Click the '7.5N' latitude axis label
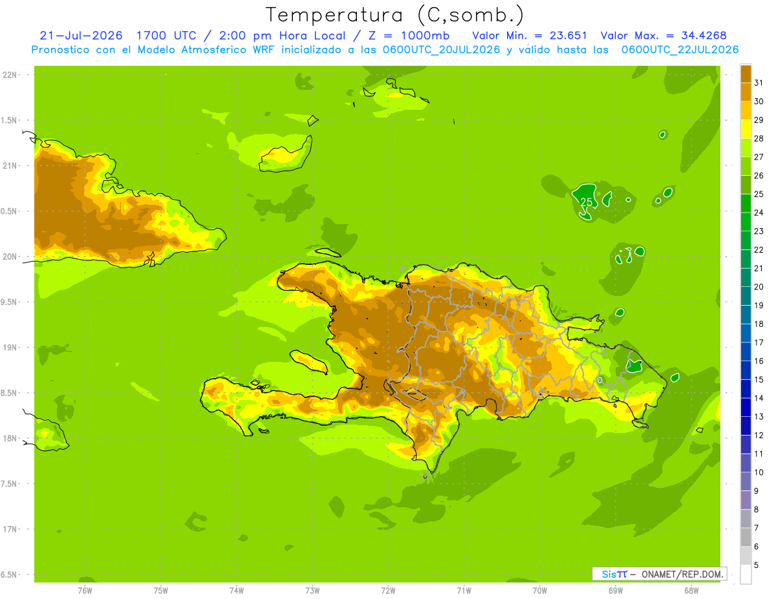 [x=9, y=484]
